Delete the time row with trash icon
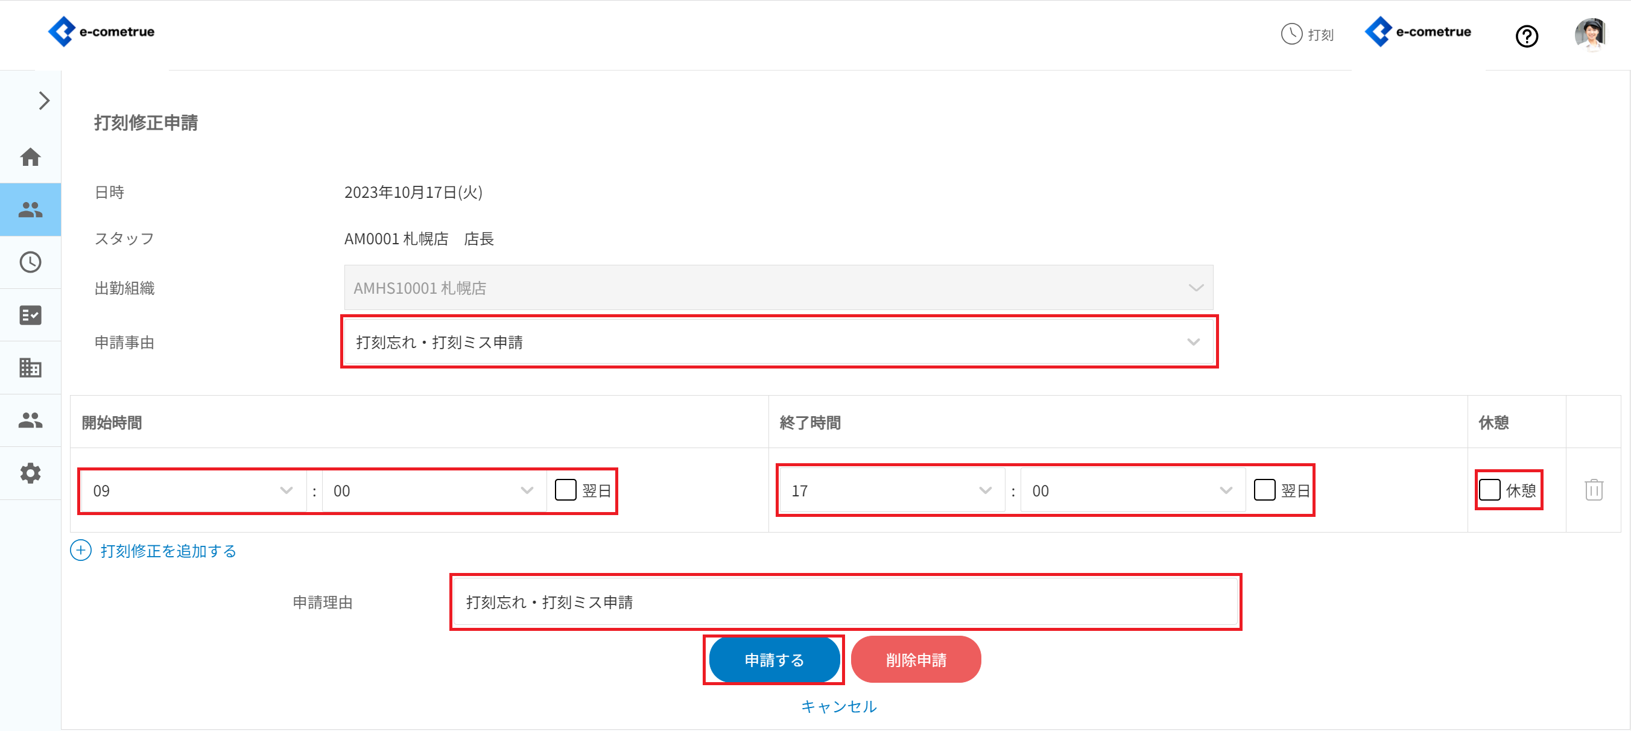Viewport: 1631px width, 731px height. tap(1593, 490)
